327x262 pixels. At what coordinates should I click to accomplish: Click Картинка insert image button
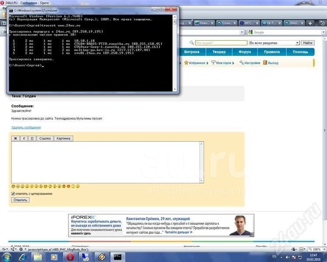click(63, 138)
